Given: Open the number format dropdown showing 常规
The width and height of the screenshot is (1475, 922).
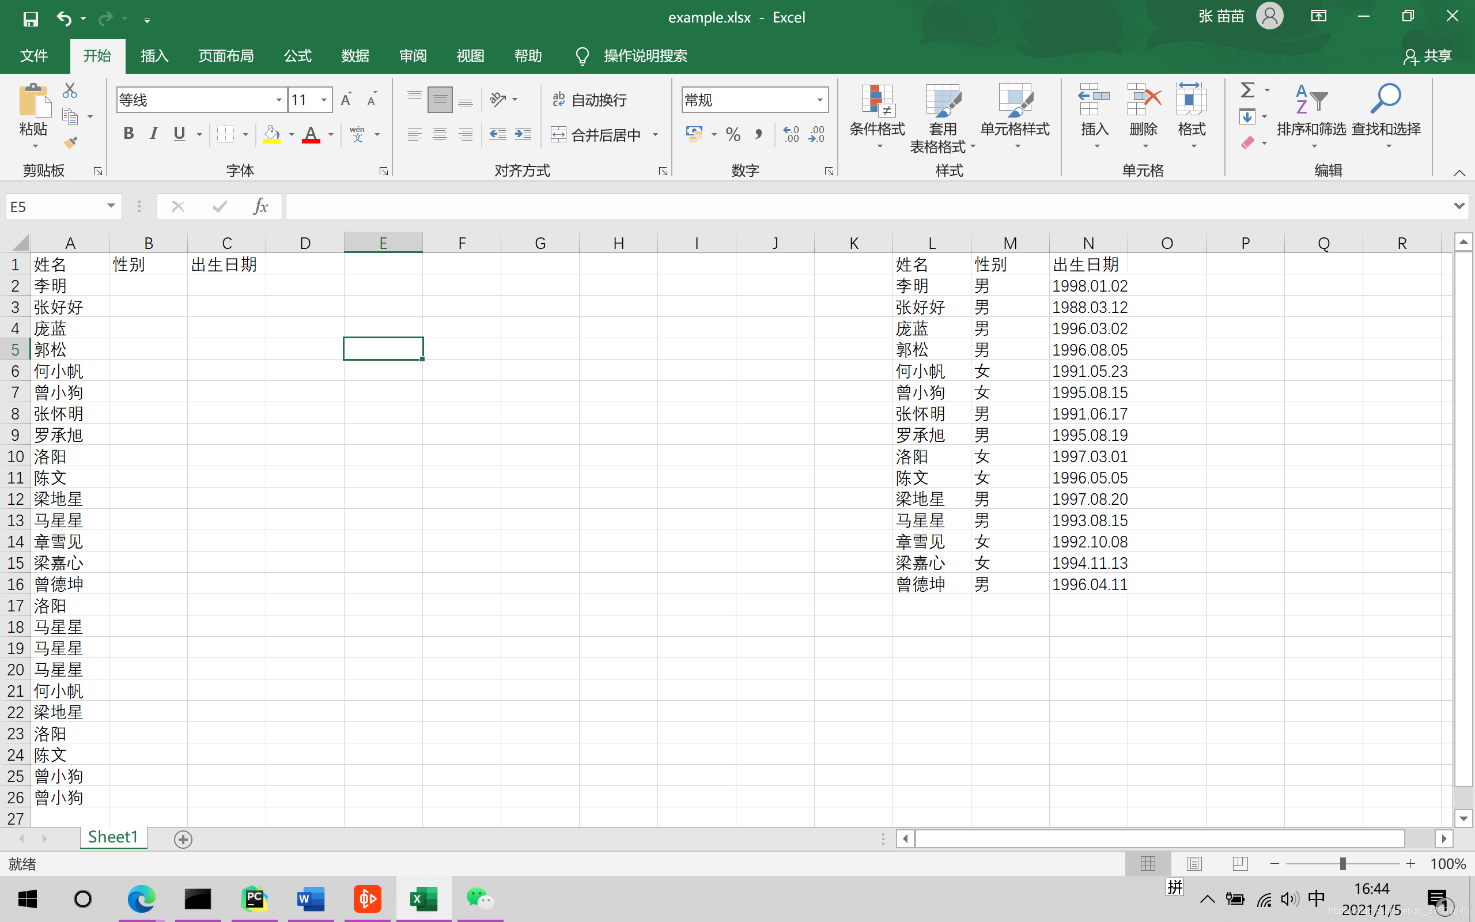Looking at the screenshot, I should pos(819,100).
